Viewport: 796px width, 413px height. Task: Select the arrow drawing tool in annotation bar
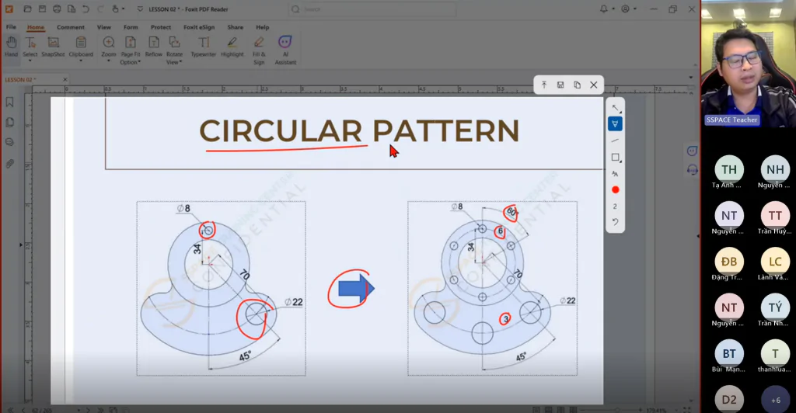(616, 108)
